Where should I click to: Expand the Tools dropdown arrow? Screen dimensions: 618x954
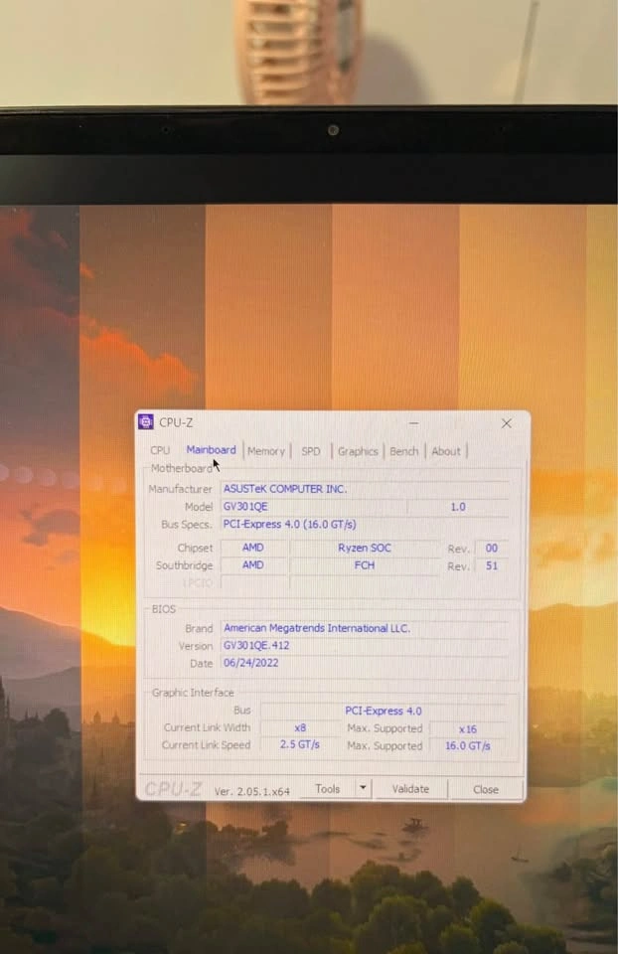363,788
